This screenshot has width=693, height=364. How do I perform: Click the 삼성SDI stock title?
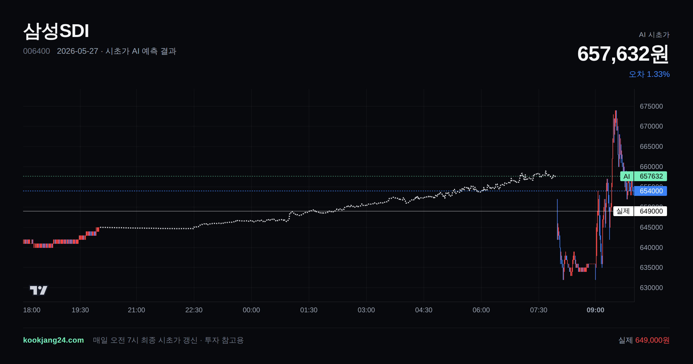coord(56,31)
